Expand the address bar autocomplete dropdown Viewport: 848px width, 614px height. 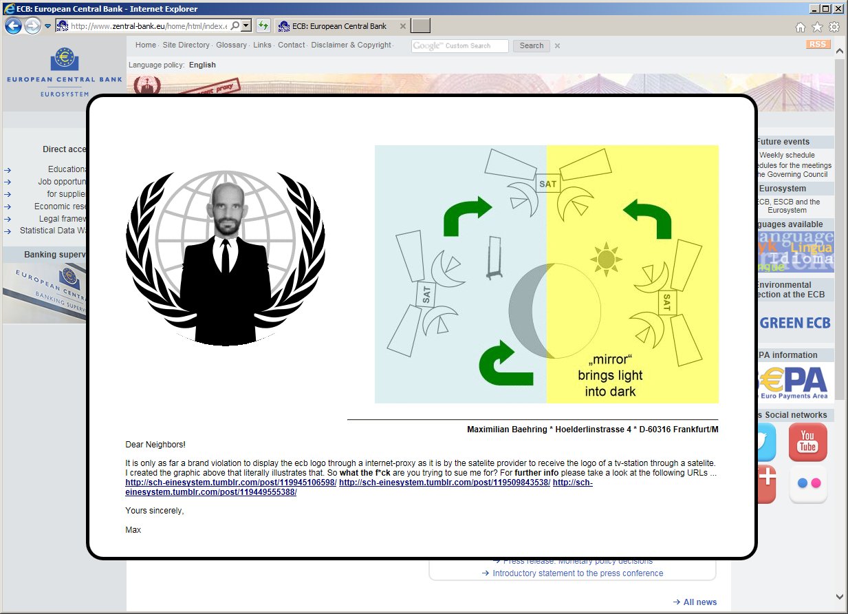coord(246,25)
